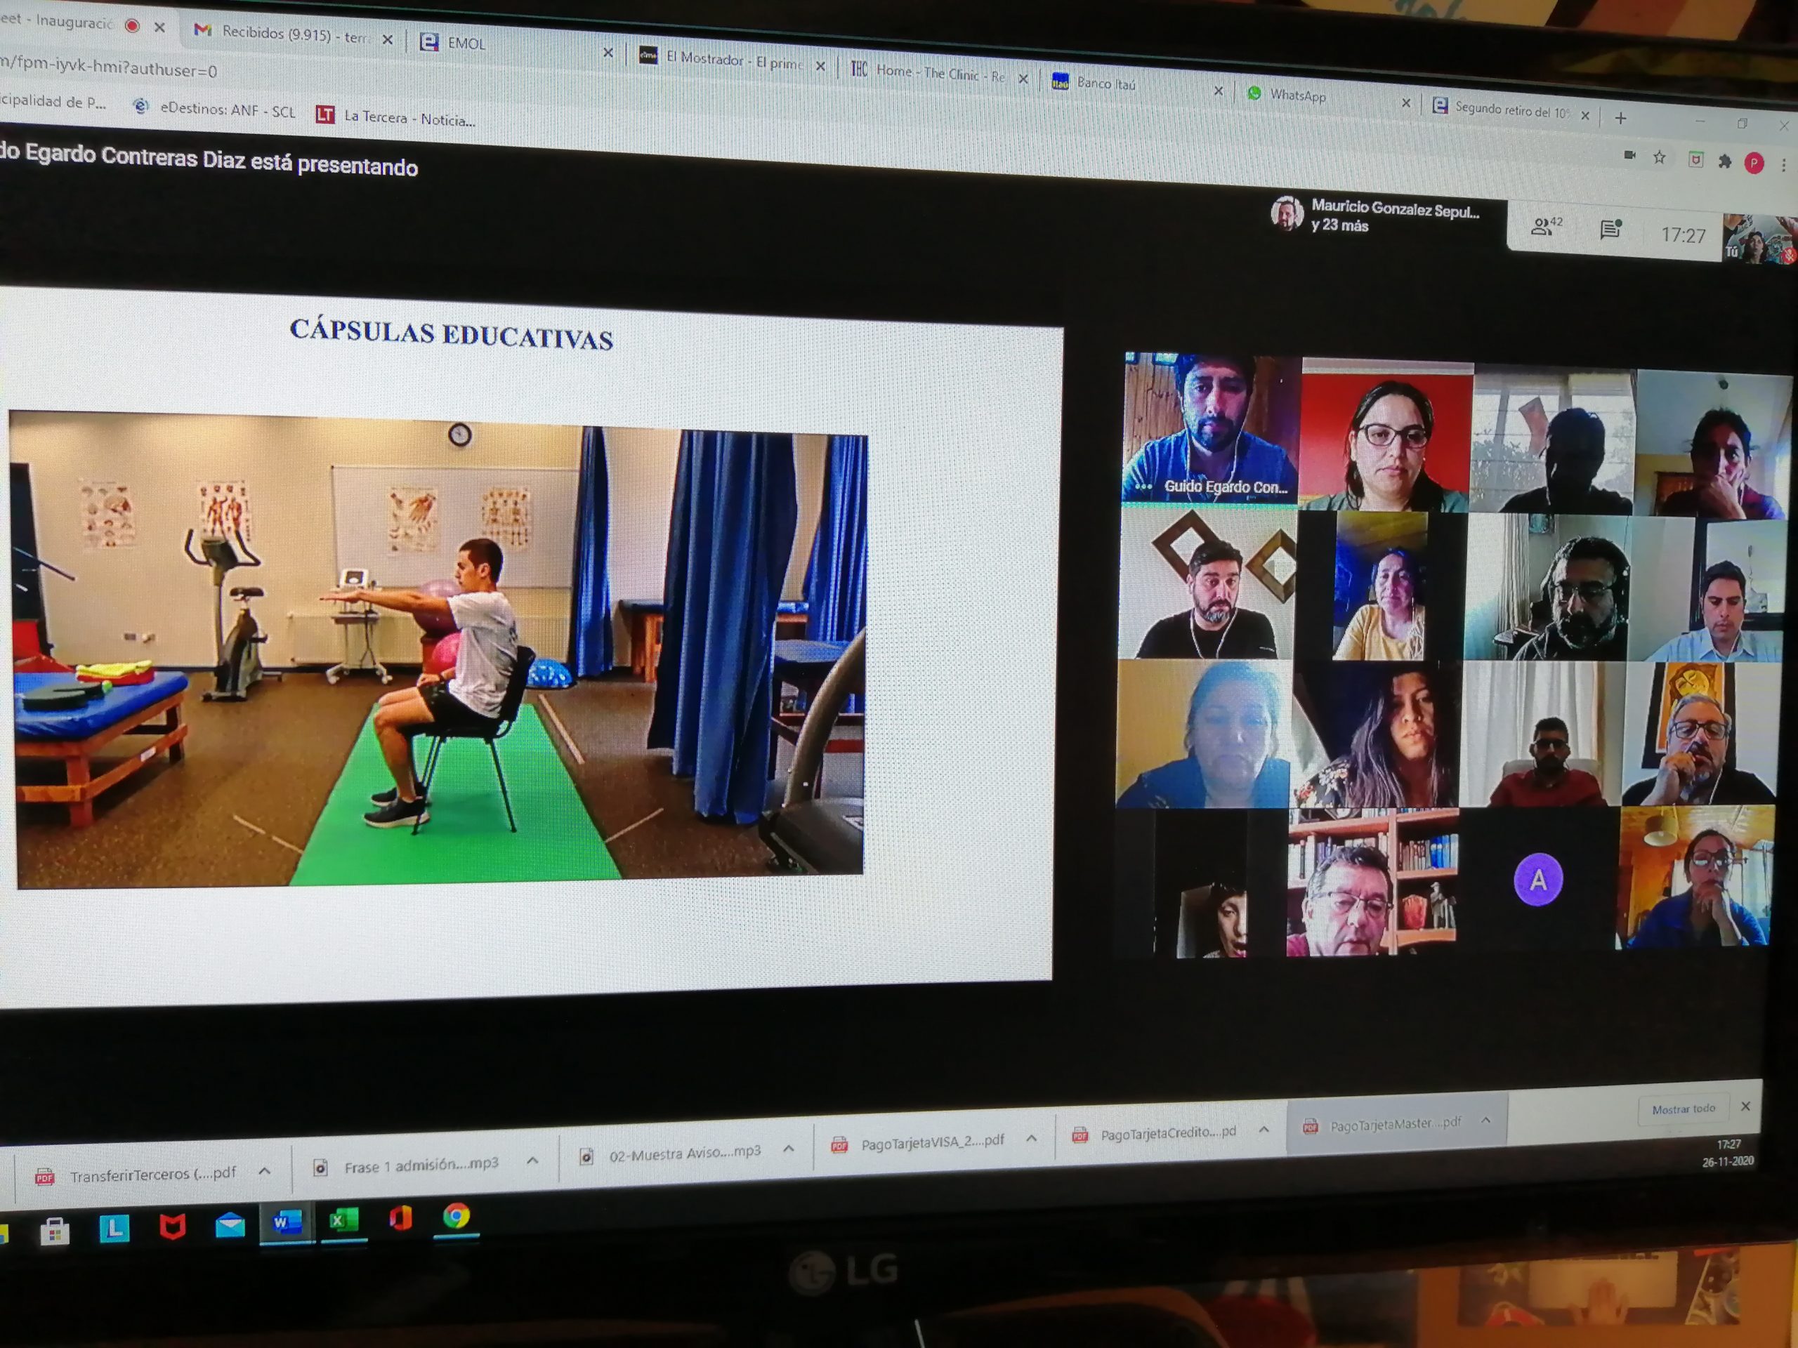Image resolution: width=1798 pixels, height=1348 pixels.
Task: Open the Chrome profile avatar P
Action: tap(1754, 164)
